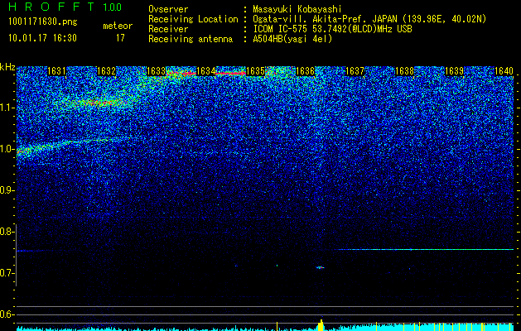Click the 1640 time marker

click(504, 71)
